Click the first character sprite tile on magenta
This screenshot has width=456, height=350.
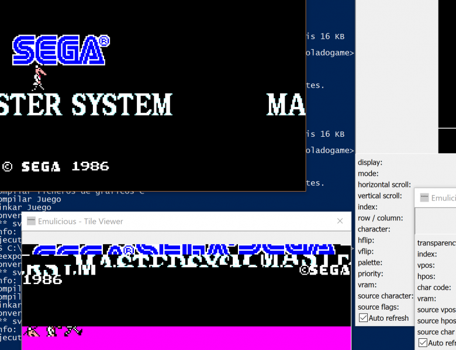coord(32,332)
